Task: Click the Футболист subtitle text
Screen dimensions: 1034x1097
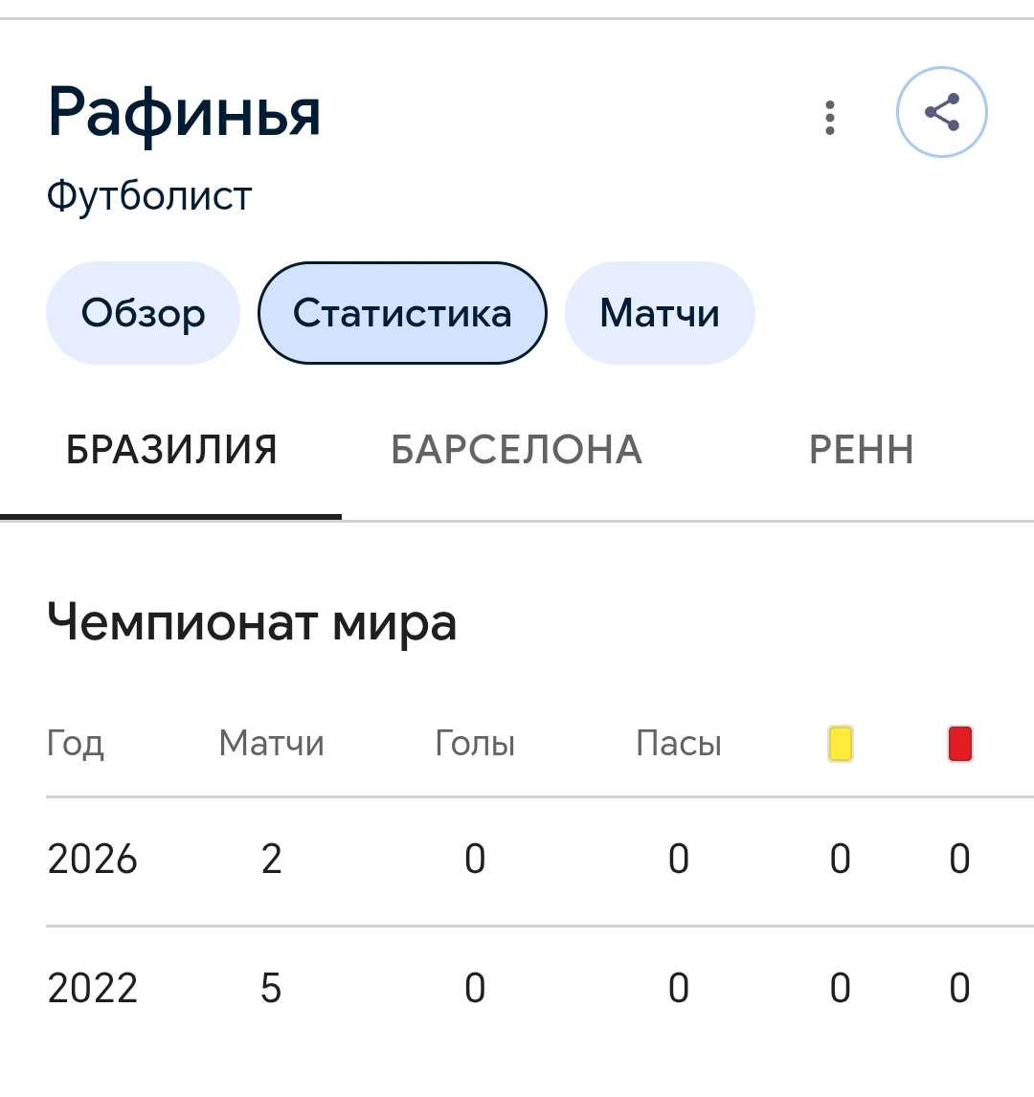Action: pyautogui.click(x=149, y=196)
